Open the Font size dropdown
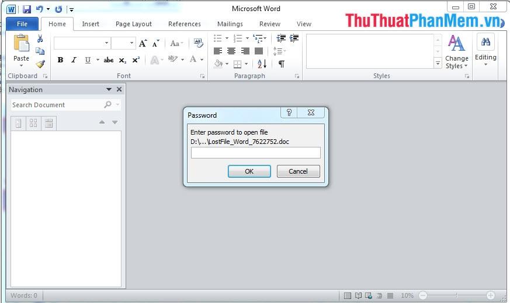Viewport: 510px width, 303px height. pos(131,43)
